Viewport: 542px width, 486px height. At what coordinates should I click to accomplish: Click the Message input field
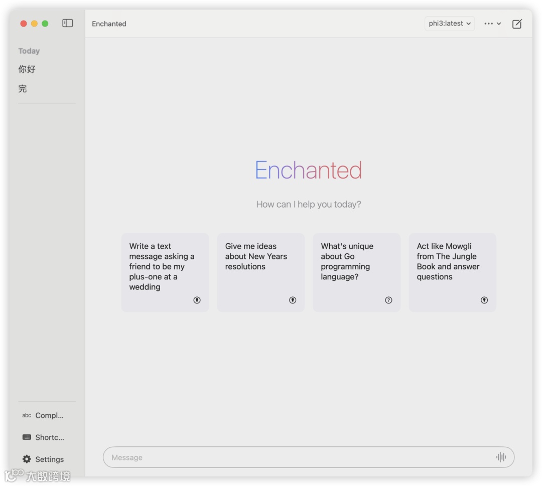point(308,457)
